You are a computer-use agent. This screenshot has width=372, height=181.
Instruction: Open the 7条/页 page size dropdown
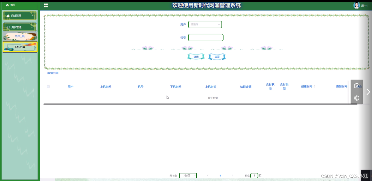click(x=188, y=175)
